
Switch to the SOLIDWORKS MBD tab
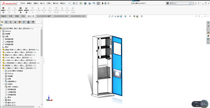point(61,16)
